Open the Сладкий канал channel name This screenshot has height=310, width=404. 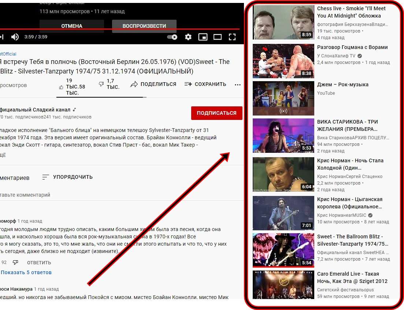35,110
